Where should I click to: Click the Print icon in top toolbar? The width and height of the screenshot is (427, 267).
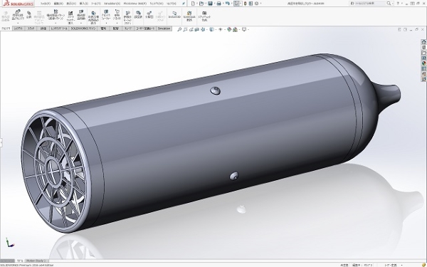click(218, 4)
